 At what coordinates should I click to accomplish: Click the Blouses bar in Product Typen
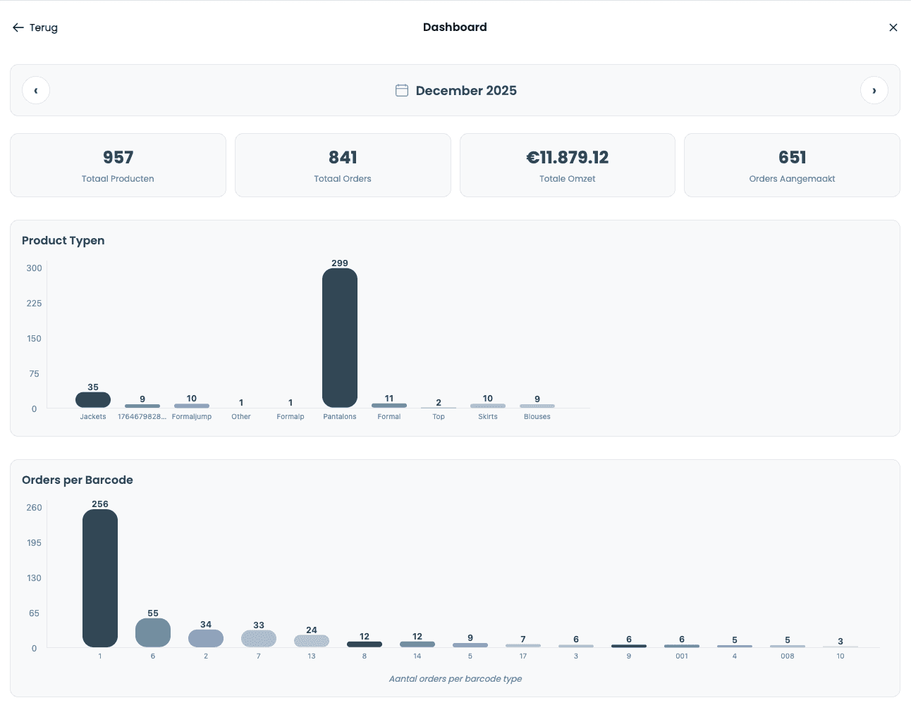tap(537, 406)
